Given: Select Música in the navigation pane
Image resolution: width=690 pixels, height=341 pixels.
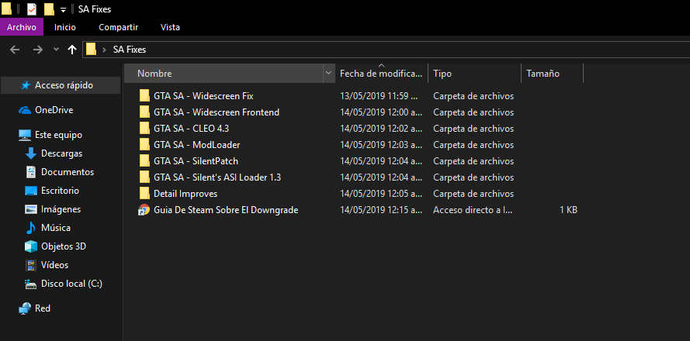Looking at the screenshot, I should point(55,228).
